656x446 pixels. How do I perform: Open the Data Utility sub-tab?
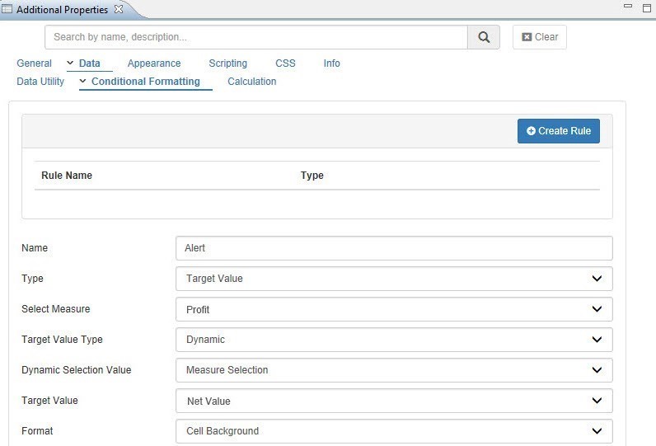click(x=40, y=82)
